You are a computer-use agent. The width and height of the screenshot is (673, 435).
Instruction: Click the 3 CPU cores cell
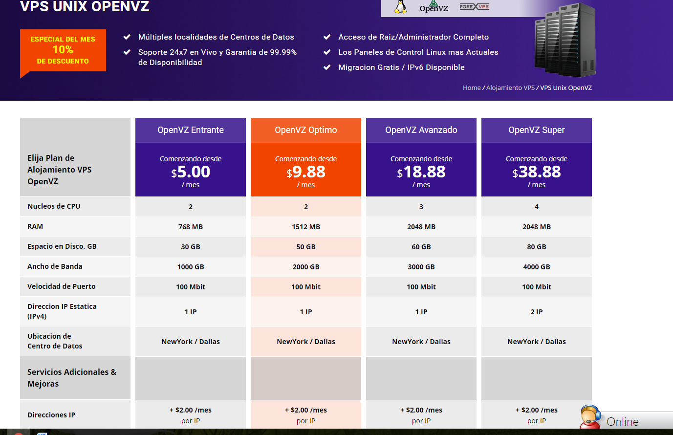tap(421, 207)
